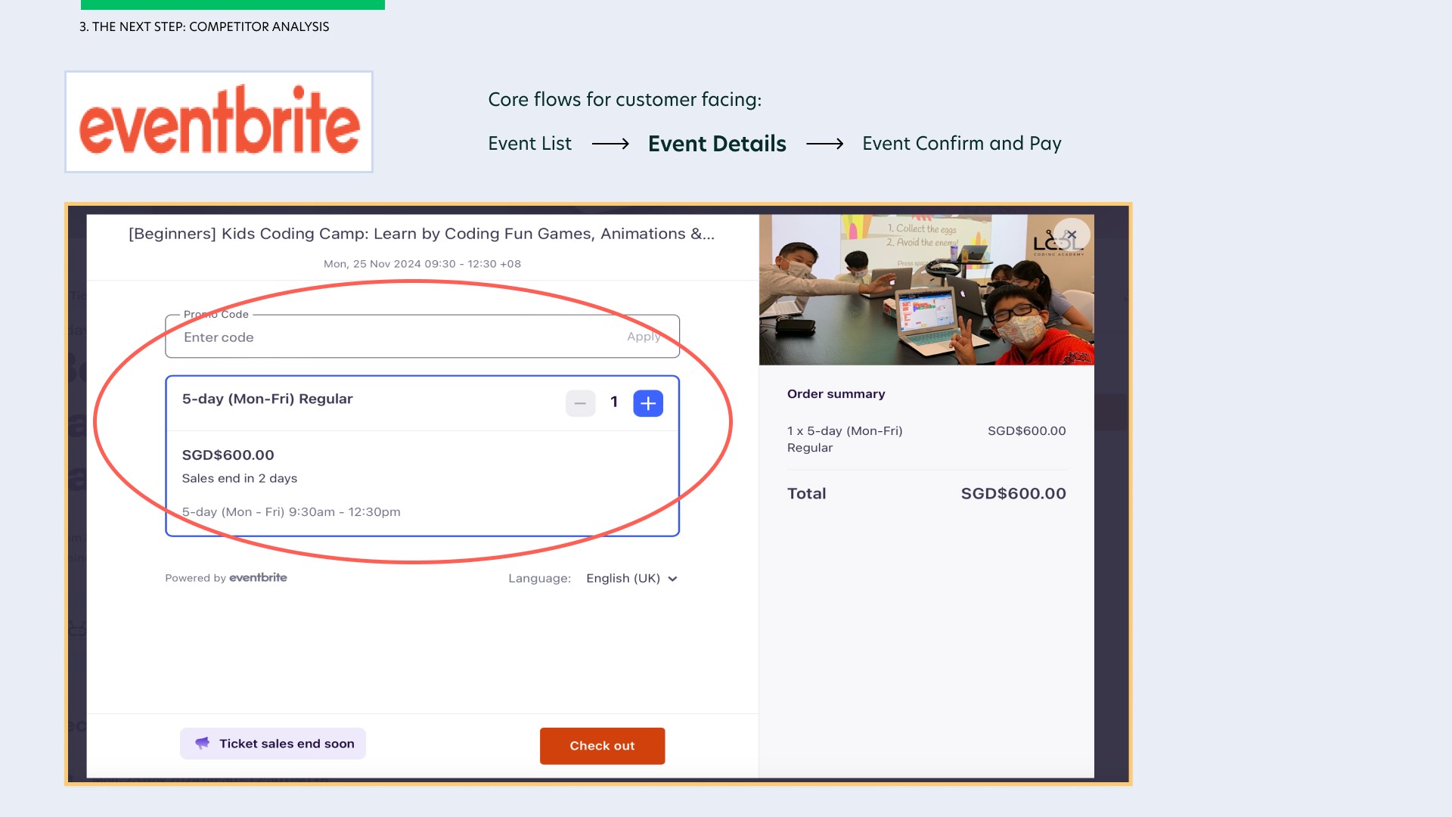Image resolution: width=1452 pixels, height=817 pixels.
Task: Click the Powered by eventbrite link
Action: coord(226,578)
